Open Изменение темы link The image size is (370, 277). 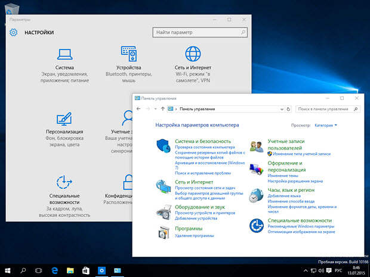[x=283, y=176]
